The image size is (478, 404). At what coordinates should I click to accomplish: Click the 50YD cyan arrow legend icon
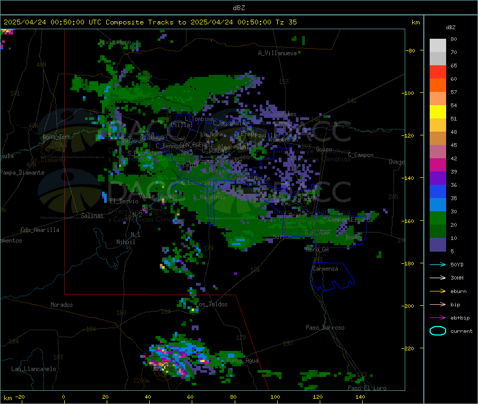(438, 264)
